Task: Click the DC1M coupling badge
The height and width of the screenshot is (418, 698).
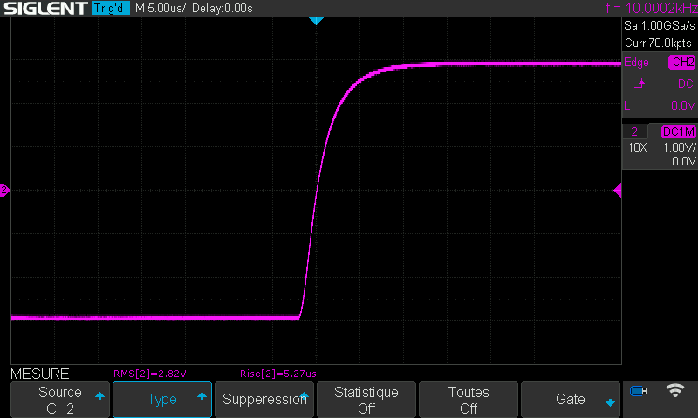Action: click(x=679, y=131)
